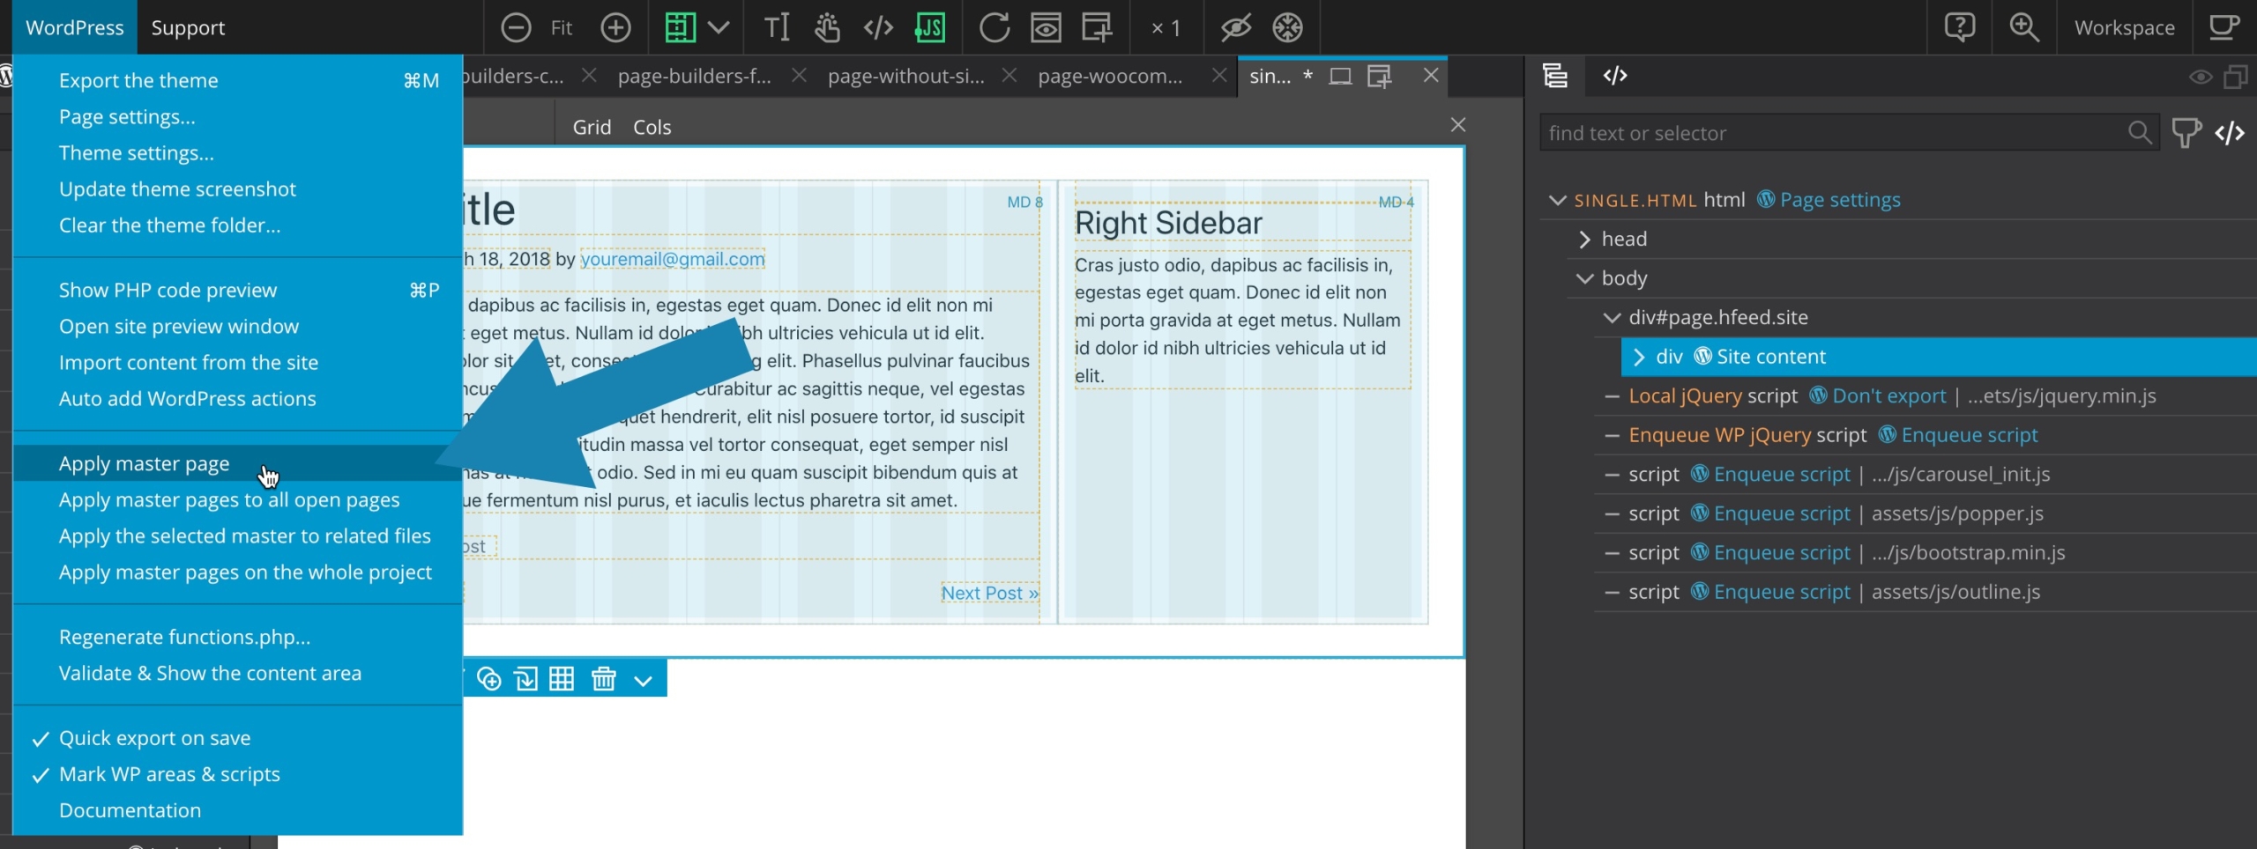Toggle the eye icon in tree panel header

pos(2200,77)
